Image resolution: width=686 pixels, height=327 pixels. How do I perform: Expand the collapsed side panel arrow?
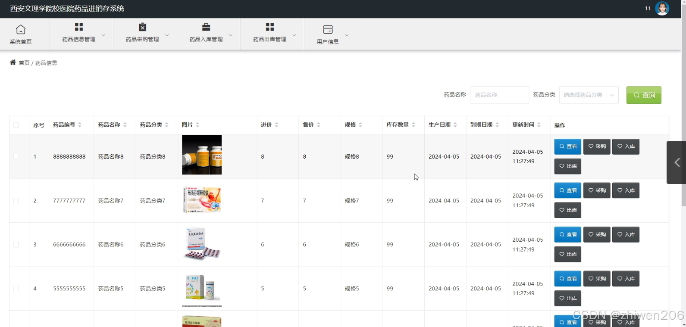tap(677, 162)
